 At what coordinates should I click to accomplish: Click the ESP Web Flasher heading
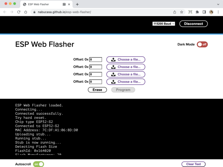45,44
